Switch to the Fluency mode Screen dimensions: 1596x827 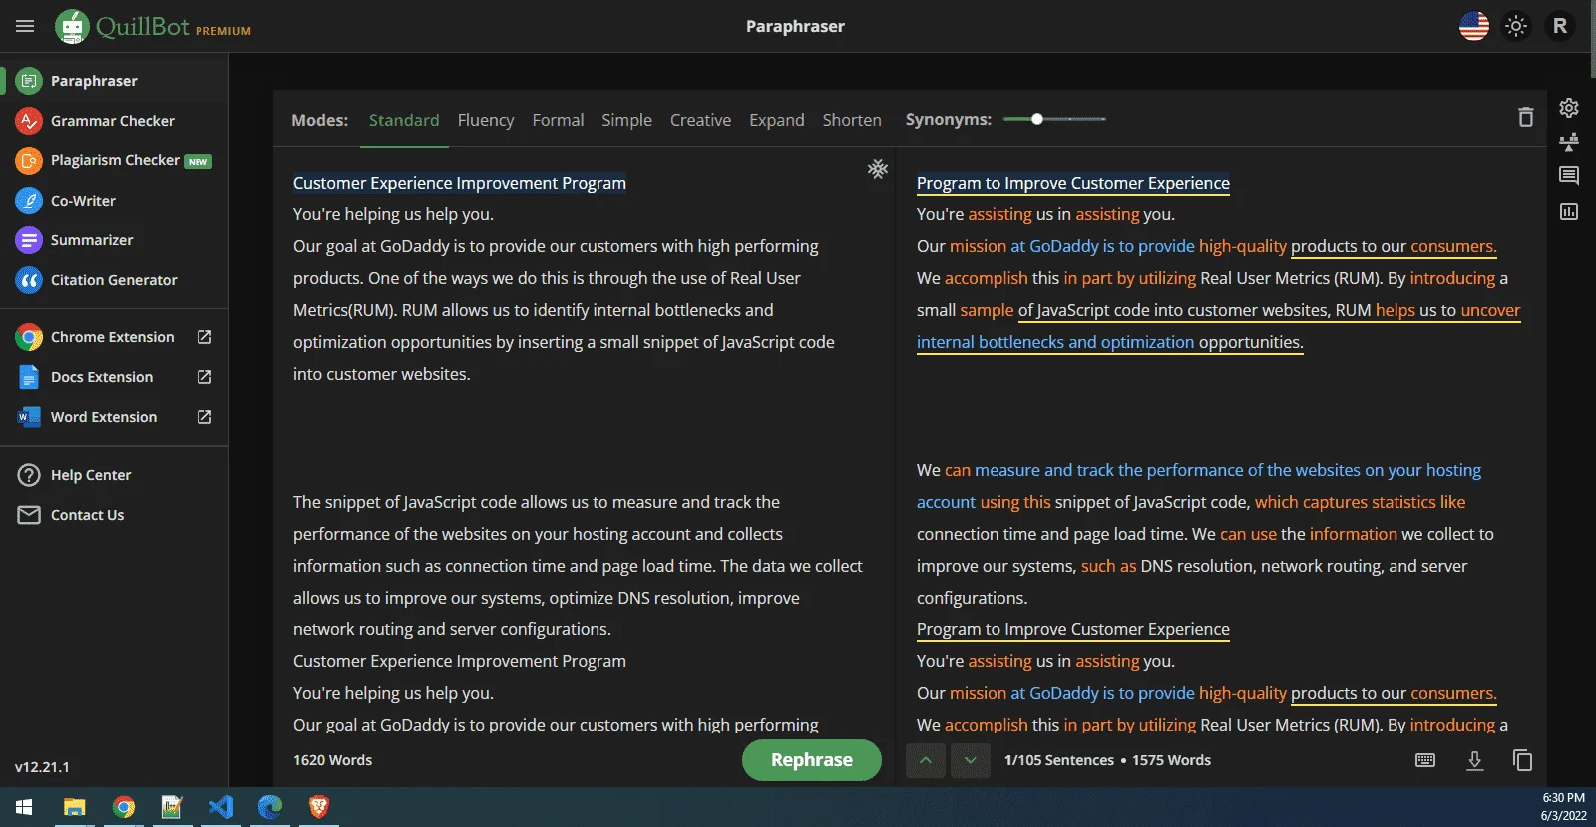point(486,120)
